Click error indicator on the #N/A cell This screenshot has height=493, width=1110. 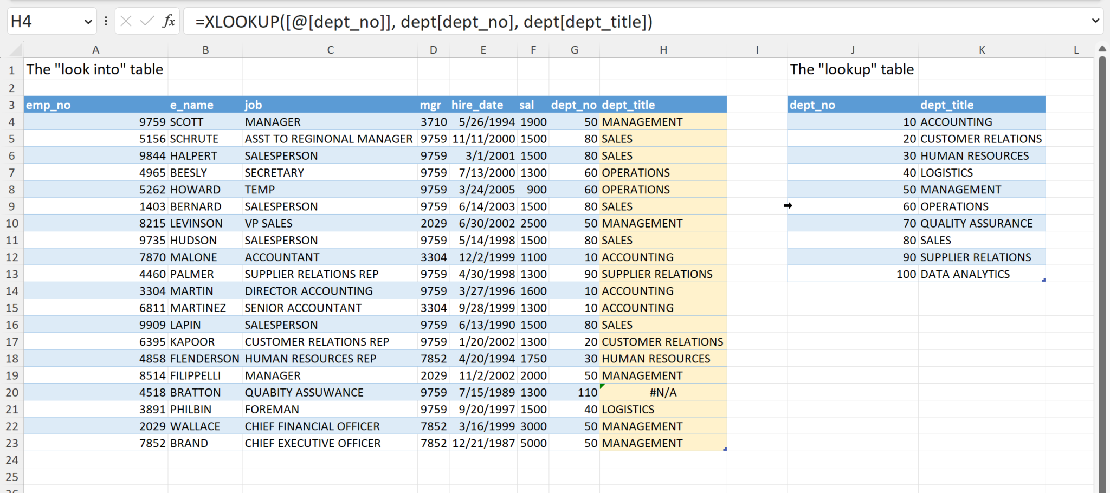pyautogui.click(x=603, y=386)
